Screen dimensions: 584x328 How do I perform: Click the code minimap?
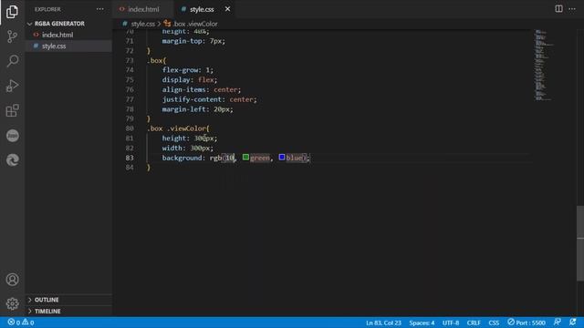point(544,65)
